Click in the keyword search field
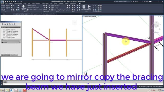164x92 pixels. (x=123, y=2)
